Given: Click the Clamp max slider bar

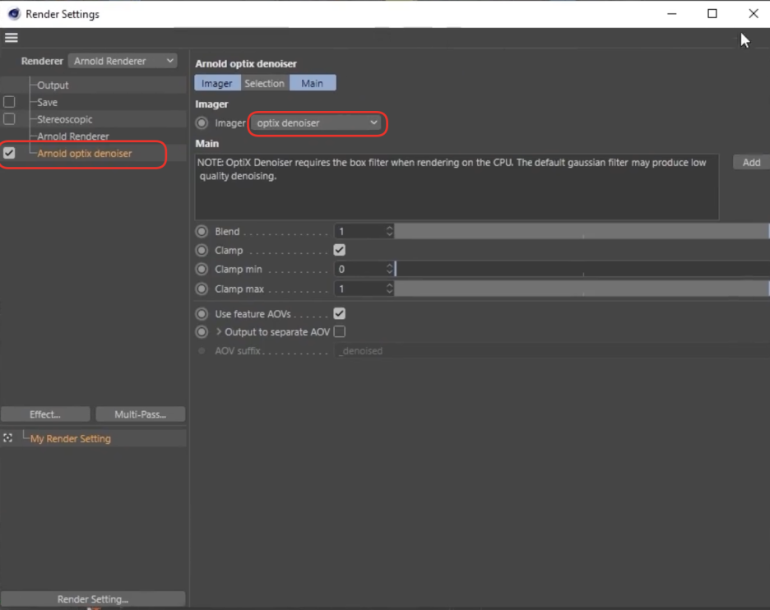Looking at the screenshot, I should [582, 289].
